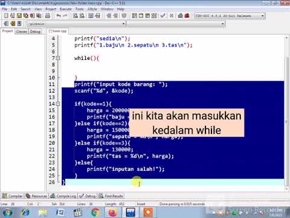Screen dimensions: 290x218
Task: Click the Redo arrow icon
Action: point(65,16)
